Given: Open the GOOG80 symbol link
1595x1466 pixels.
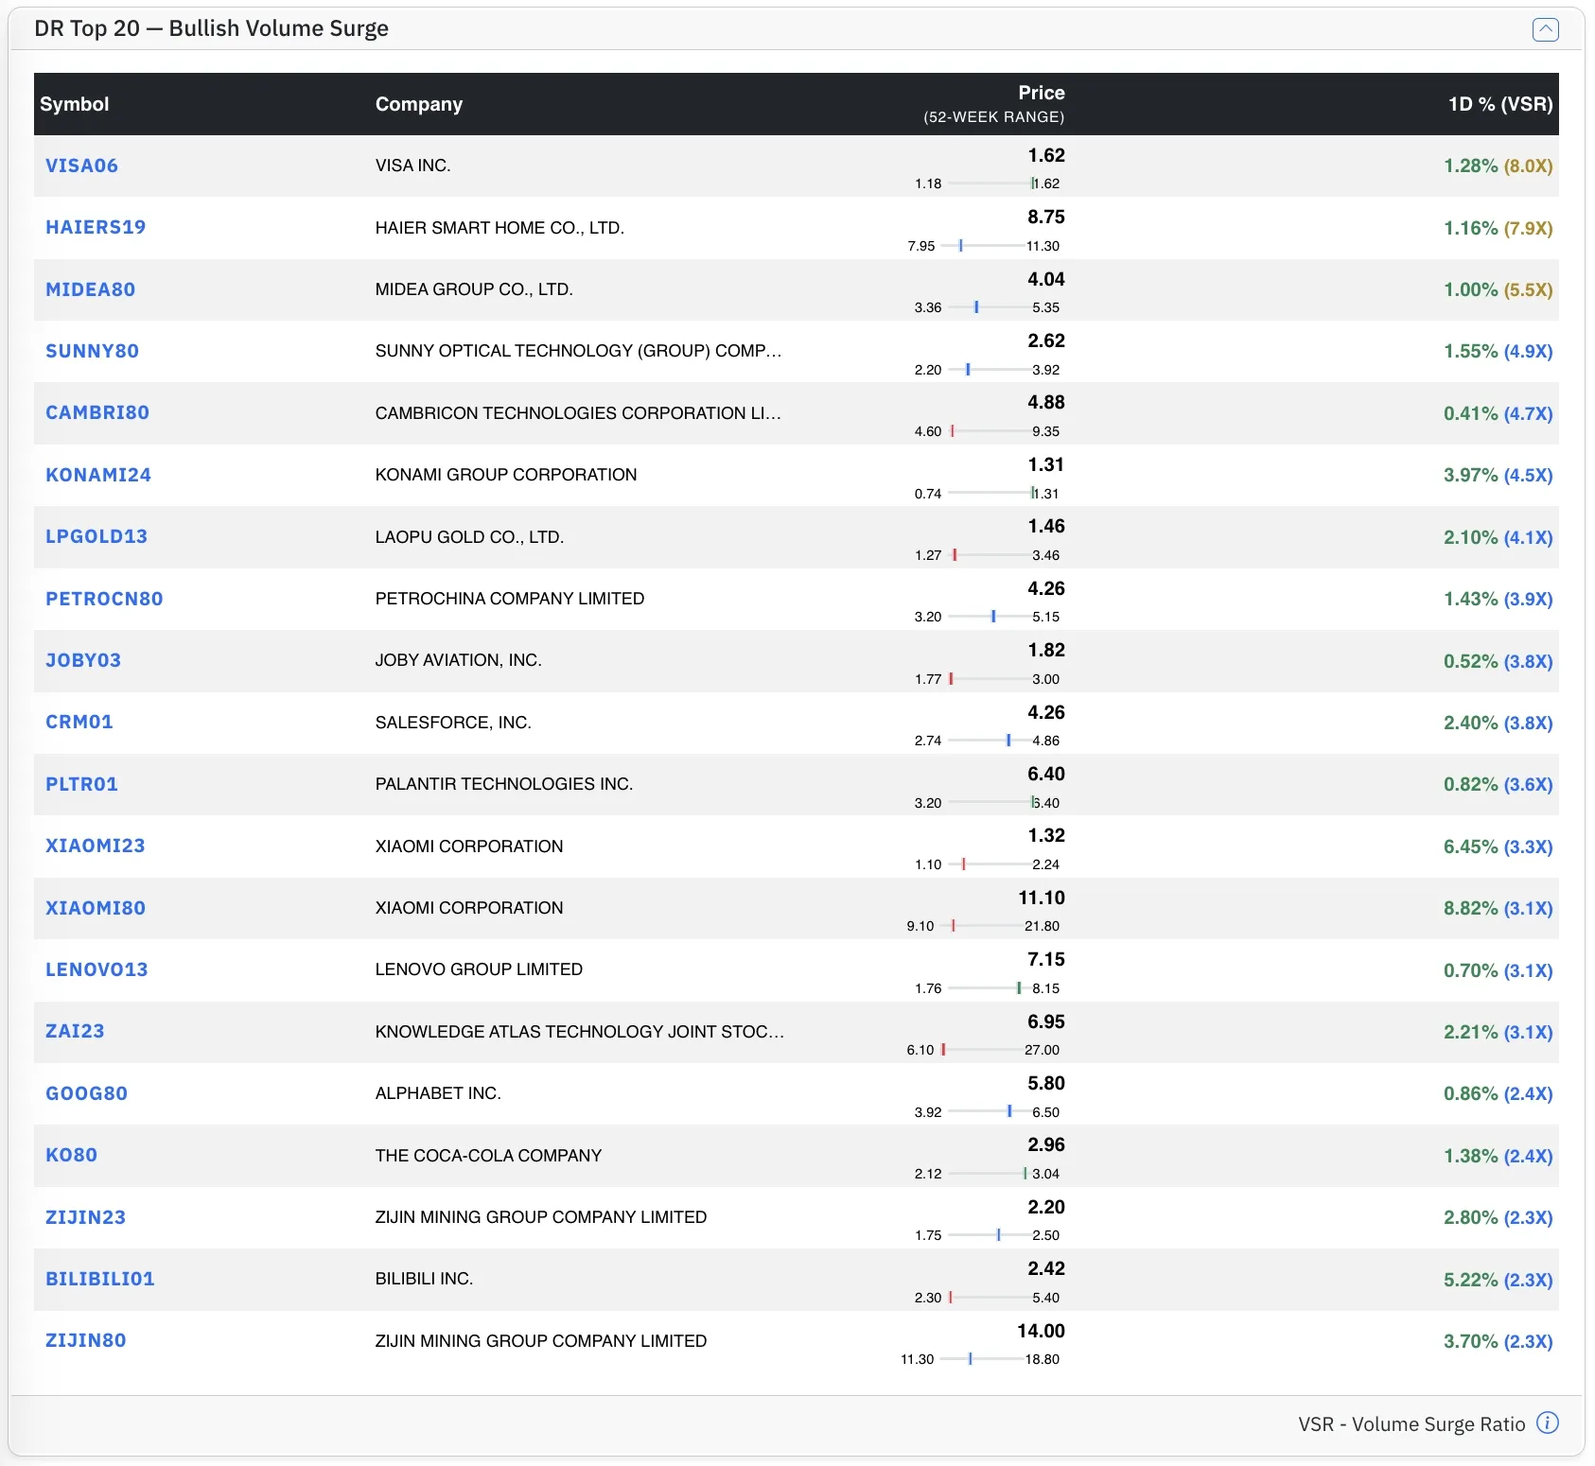Looking at the screenshot, I should pyautogui.click(x=87, y=1093).
